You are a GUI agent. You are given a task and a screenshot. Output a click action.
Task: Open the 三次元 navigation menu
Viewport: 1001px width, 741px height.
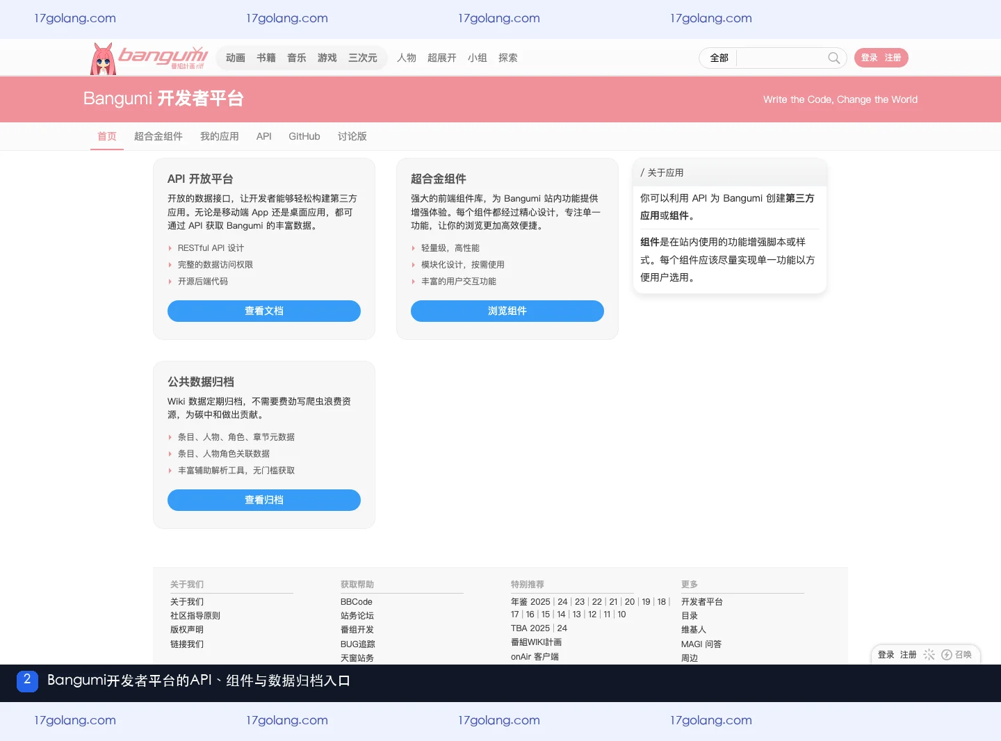tap(362, 58)
